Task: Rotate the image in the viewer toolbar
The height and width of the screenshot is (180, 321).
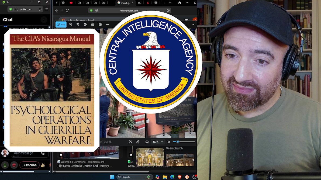Action: (x=70, y=25)
